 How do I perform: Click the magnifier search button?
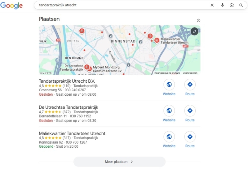click(241, 5)
